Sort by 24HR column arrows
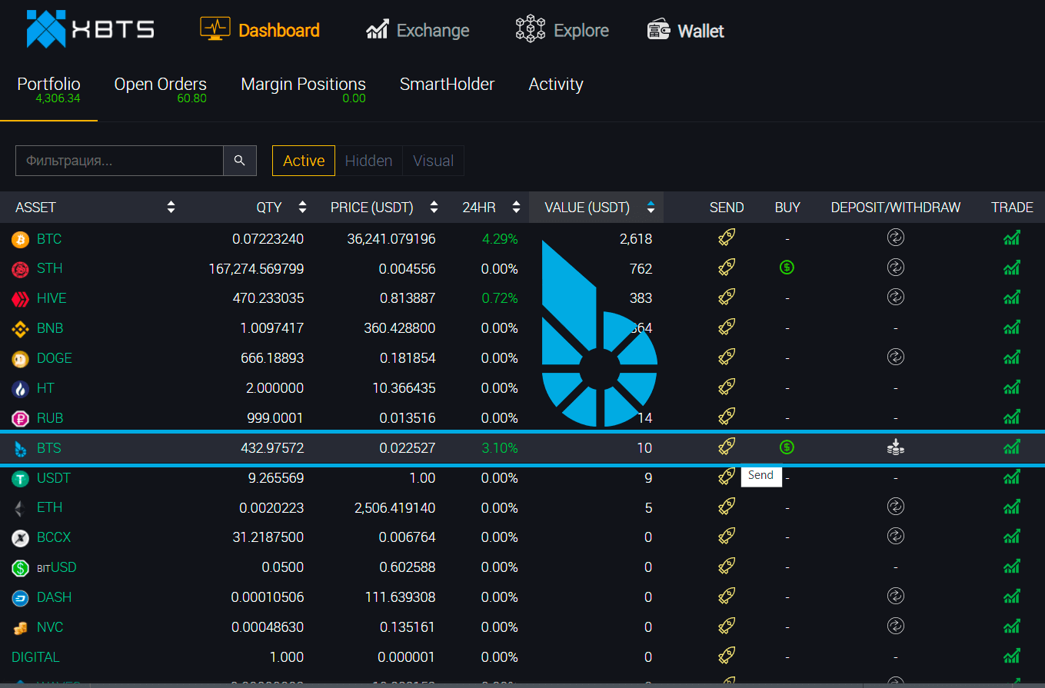This screenshot has width=1045, height=688. click(514, 207)
